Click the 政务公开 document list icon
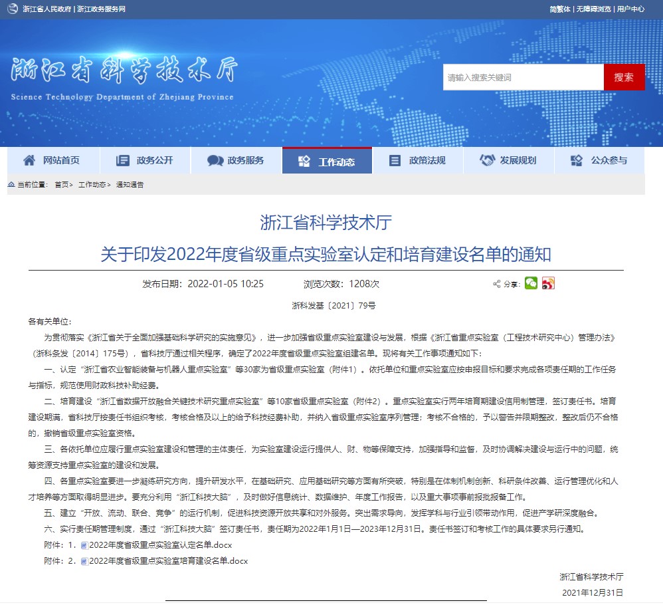Viewport: 663px width, 605px height. click(x=123, y=160)
